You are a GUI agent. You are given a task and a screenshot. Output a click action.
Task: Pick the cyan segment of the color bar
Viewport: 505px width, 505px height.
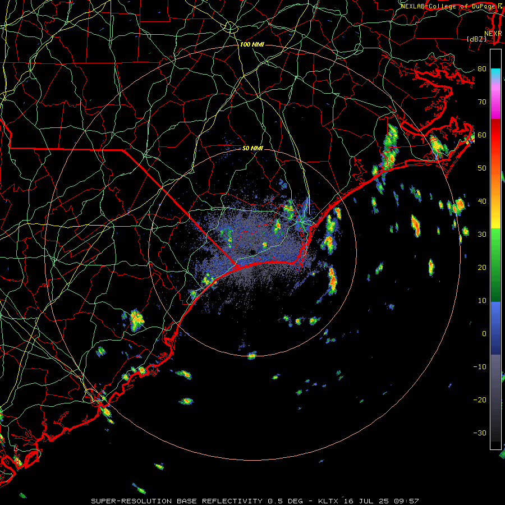pos(495,74)
